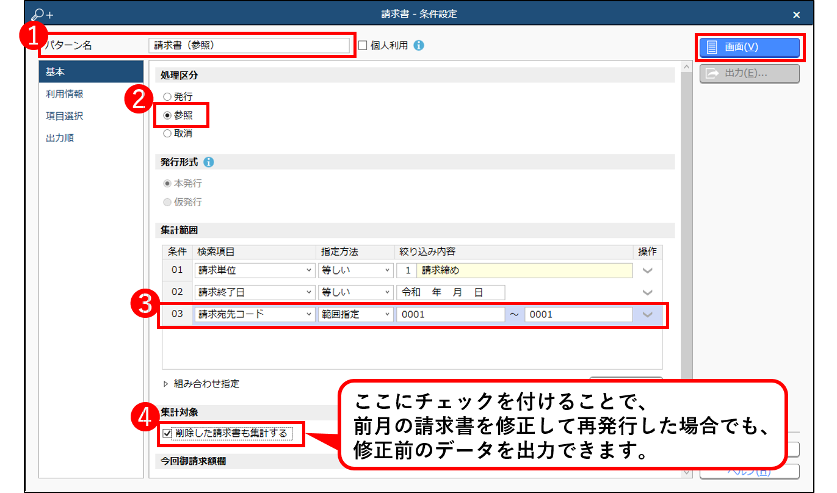Switch to the 出力順 tab
This screenshot has height=493, width=837.
(x=90, y=138)
